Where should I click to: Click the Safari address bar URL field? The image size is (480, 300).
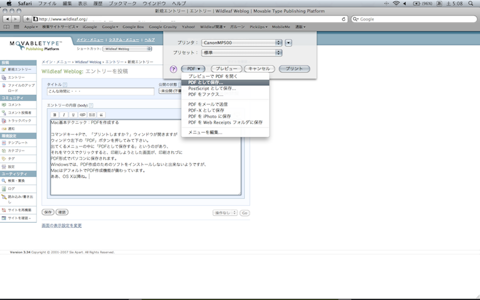[190, 19]
